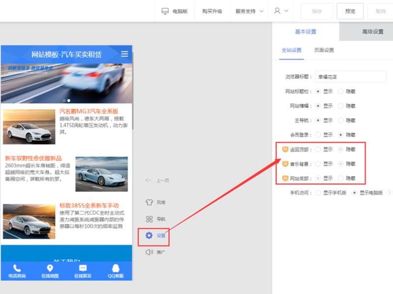
Task: Click the 浏览器标题 input field
Action: click(350, 77)
